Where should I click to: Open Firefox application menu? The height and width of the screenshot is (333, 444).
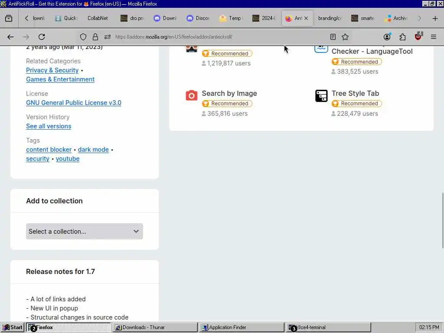tap(433, 37)
